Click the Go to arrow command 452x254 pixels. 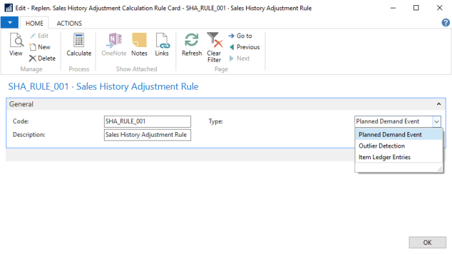coord(240,35)
